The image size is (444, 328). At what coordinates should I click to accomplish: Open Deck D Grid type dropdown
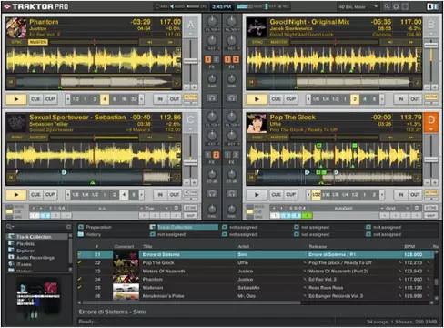click(398, 208)
